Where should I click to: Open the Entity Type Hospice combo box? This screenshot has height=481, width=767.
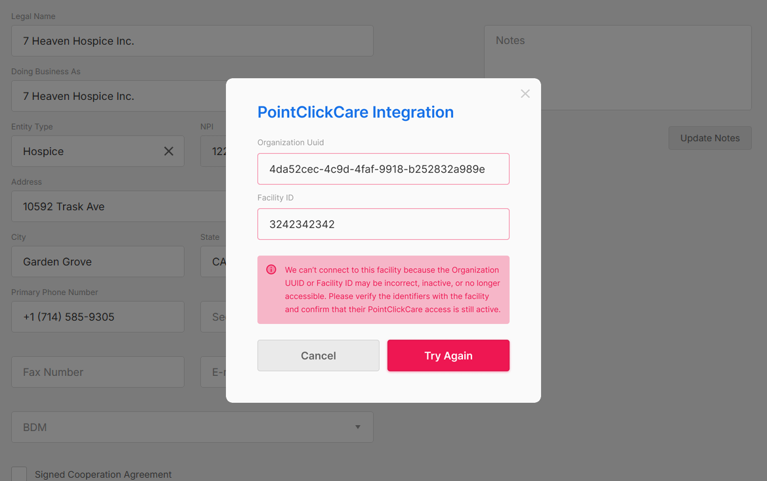pos(85,151)
